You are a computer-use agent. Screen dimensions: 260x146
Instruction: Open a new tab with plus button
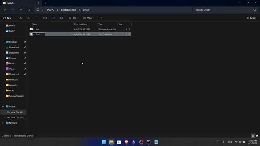tap(46, 3)
